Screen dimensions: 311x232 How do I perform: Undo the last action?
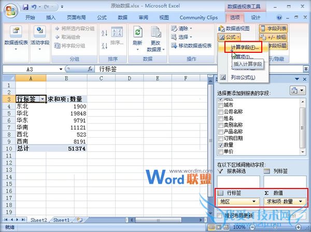pyautogui.click(x=34, y=7)
